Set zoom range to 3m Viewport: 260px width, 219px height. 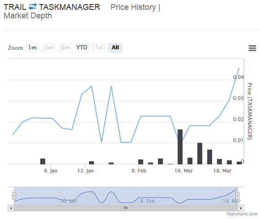49,48
